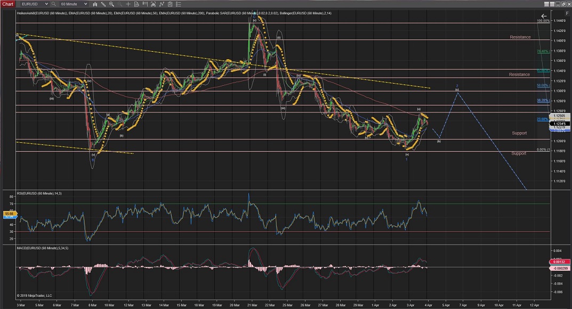Open the indicators icon in toolbar
The height and width of the screenshot is (309, 572).
(161, 4)
